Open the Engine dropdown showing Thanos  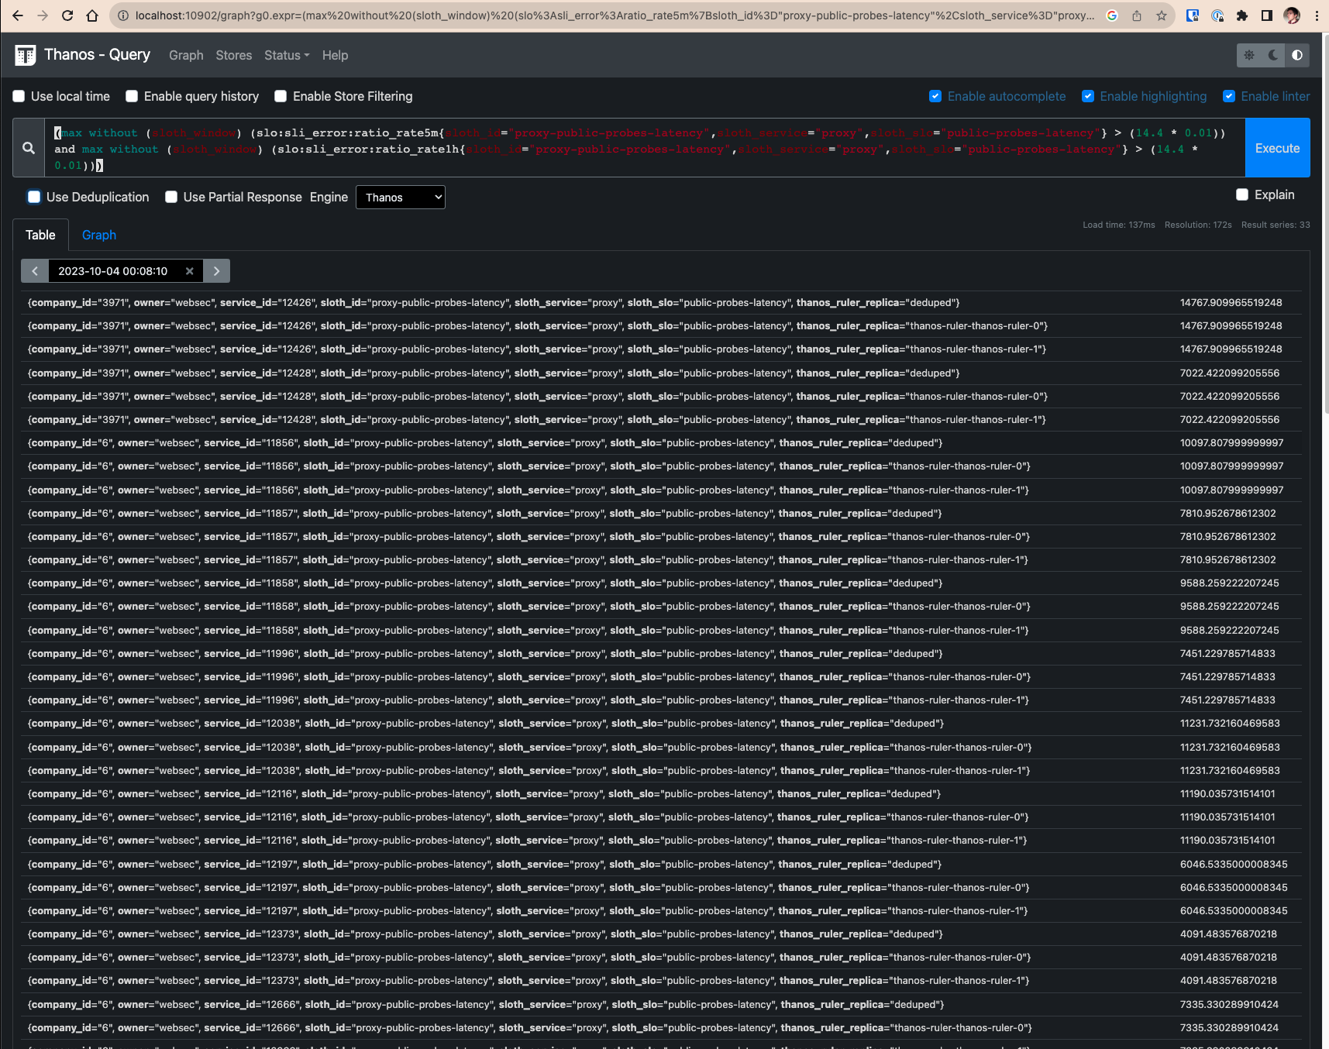[400, 197]
